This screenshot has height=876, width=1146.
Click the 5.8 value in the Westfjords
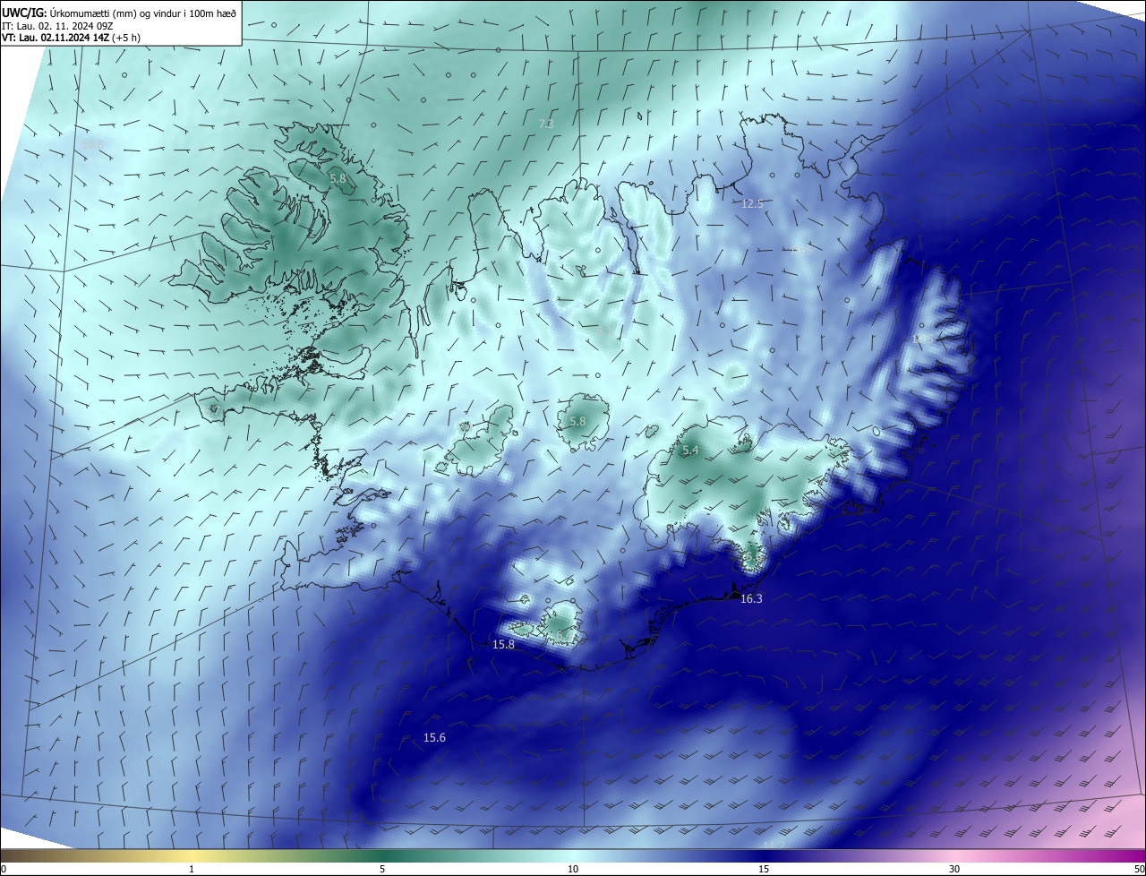pos(338,179)
